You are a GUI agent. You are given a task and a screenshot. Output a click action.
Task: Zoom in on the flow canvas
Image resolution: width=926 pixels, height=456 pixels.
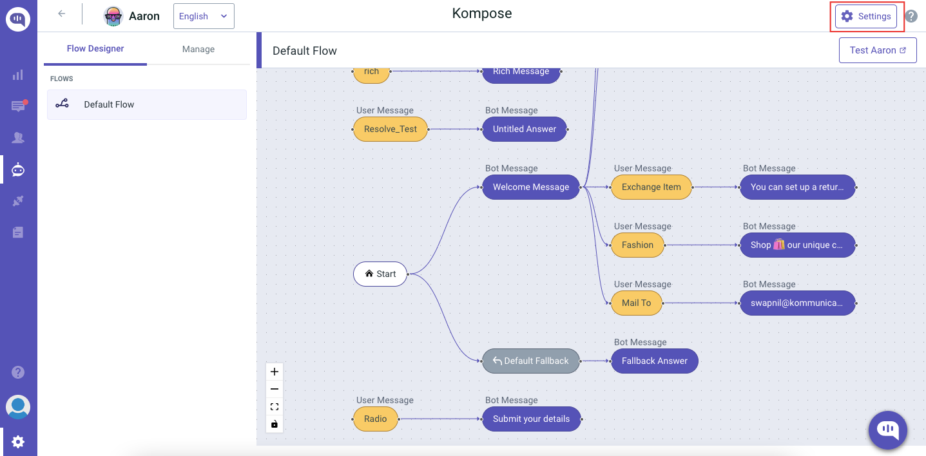(274, 372)
